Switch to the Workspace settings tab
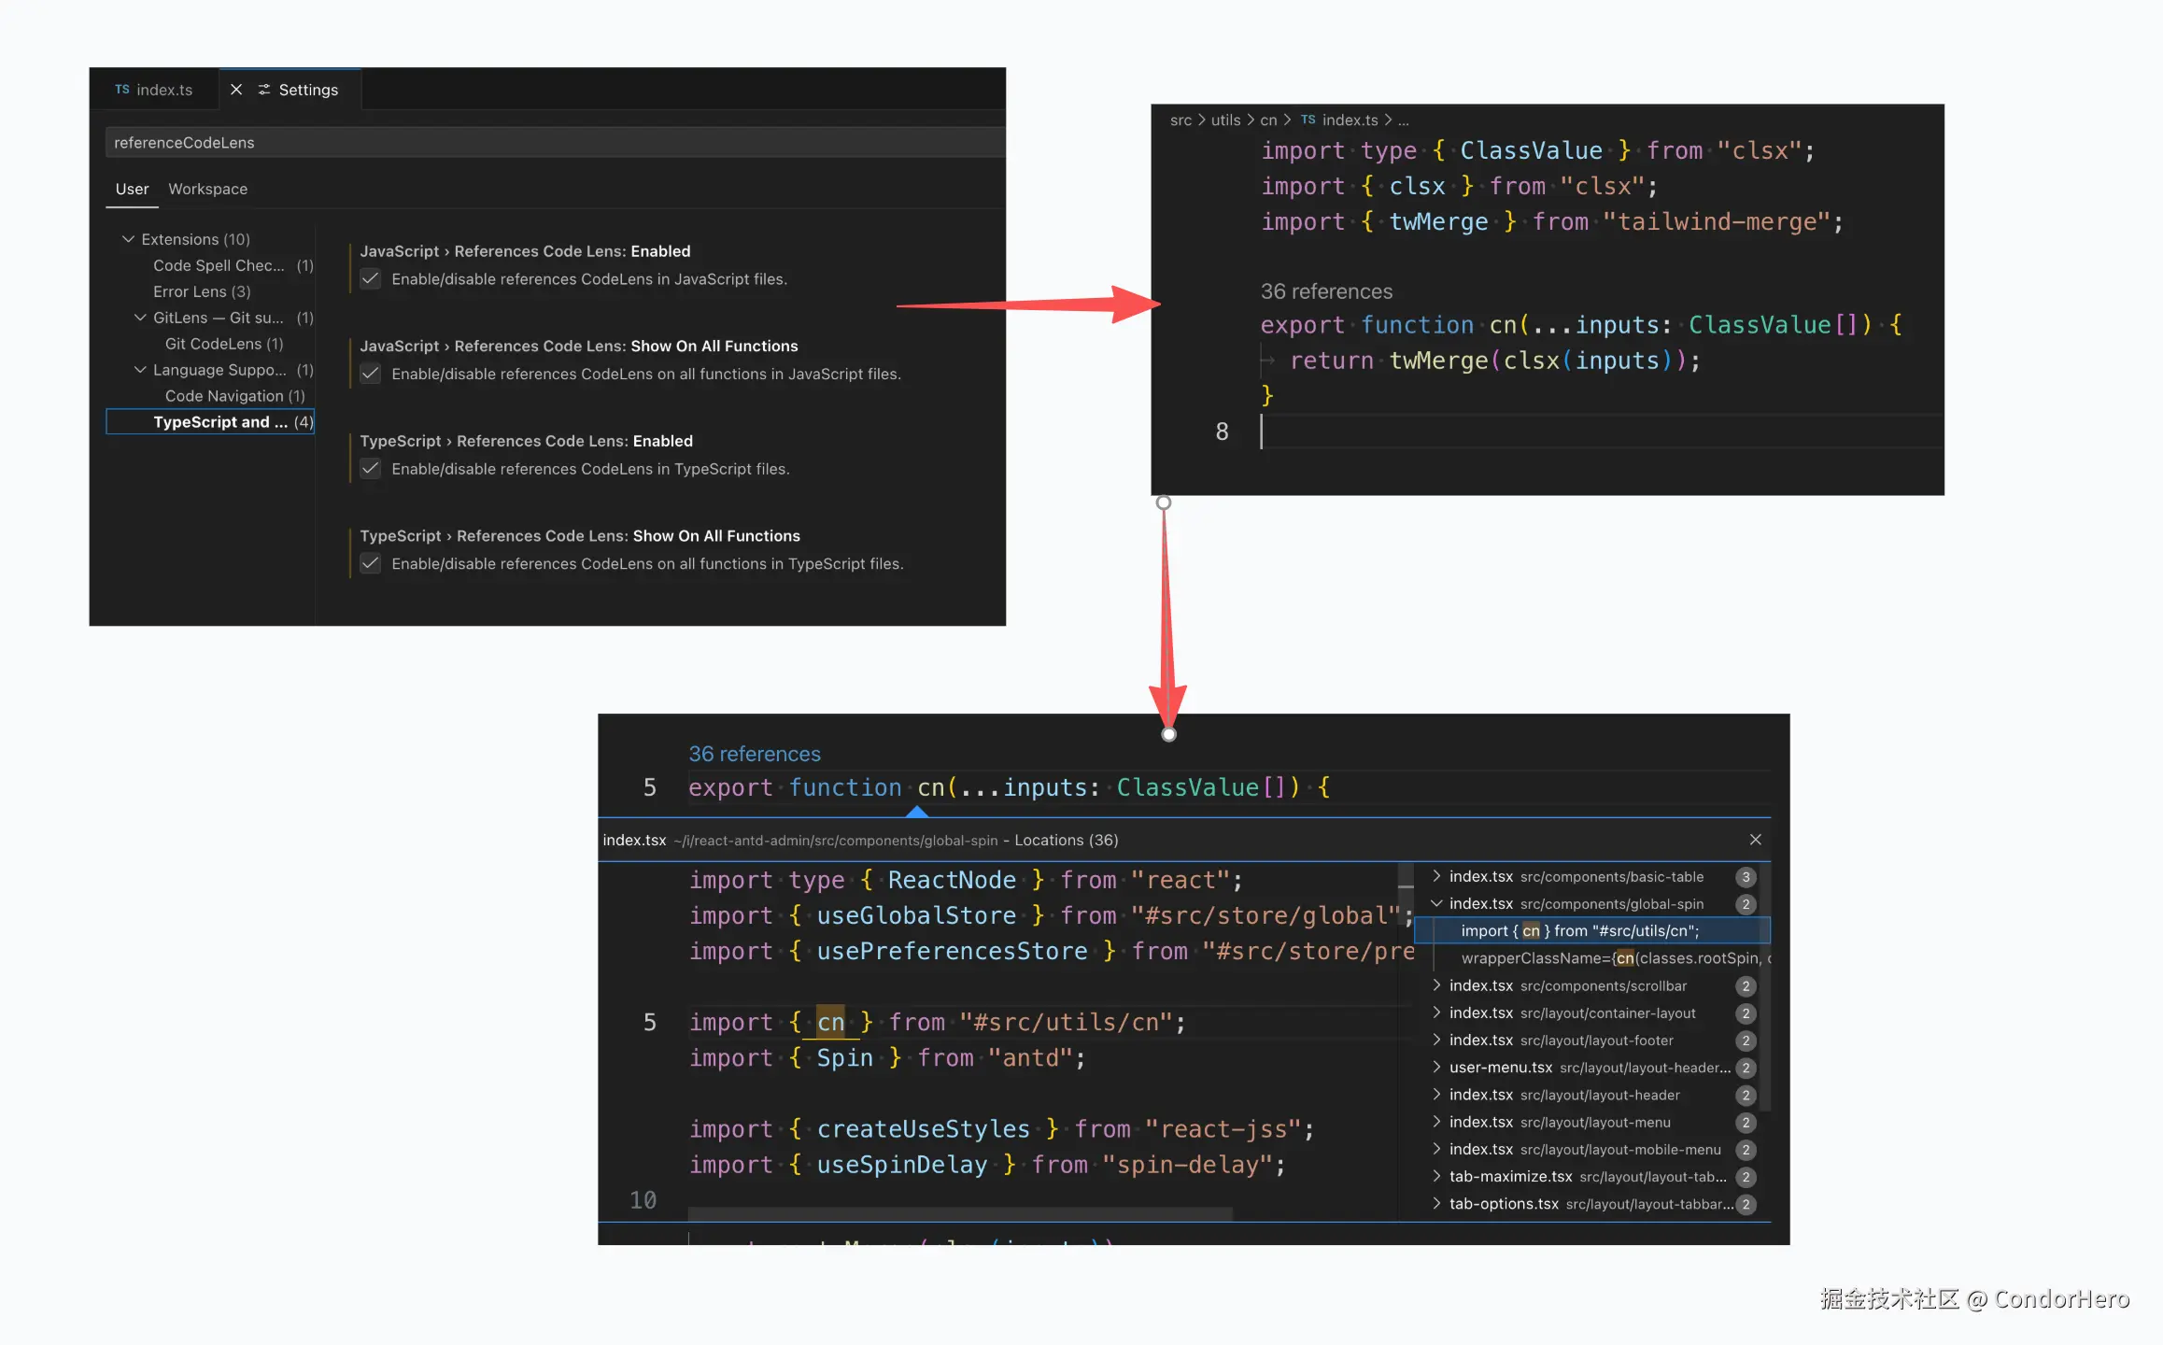Image resolution: width=2163 pixels, height=1345 pixels. tap(207, 189)
